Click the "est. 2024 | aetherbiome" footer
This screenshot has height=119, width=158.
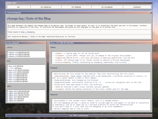79,115
